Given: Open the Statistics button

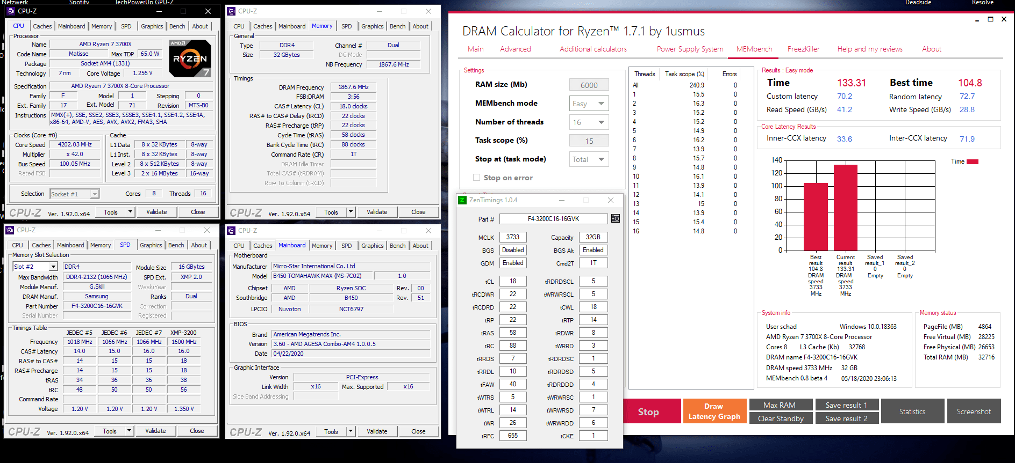Looking at the screenshot, I should pos(912,411).
